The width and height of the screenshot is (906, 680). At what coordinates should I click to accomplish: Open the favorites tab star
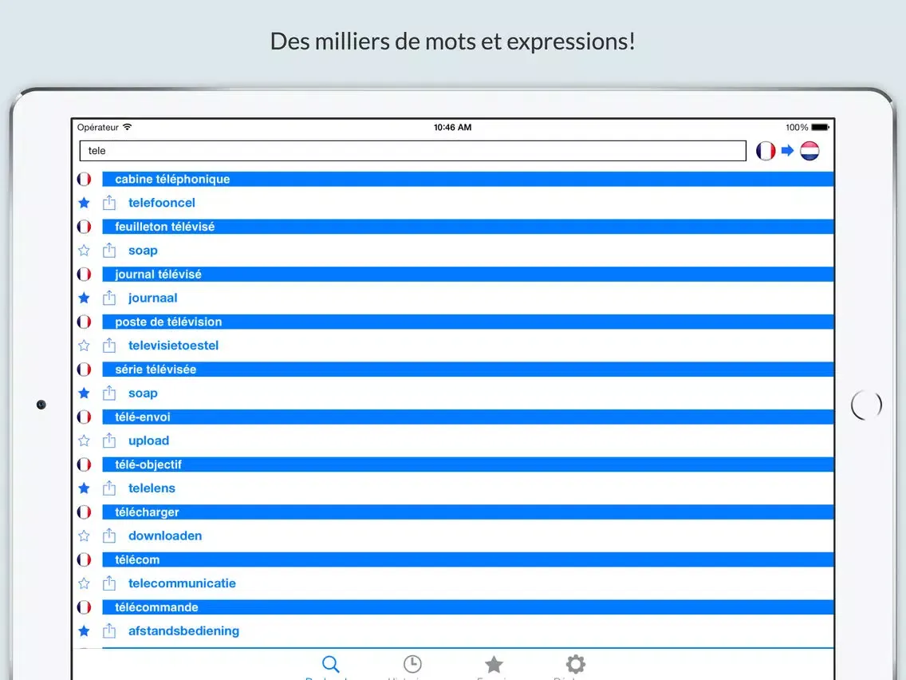[494, 664]
